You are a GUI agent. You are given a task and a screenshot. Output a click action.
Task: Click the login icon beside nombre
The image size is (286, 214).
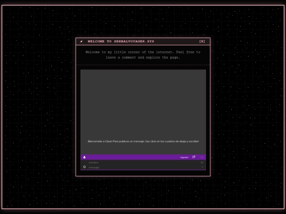(x=202, y=162)
